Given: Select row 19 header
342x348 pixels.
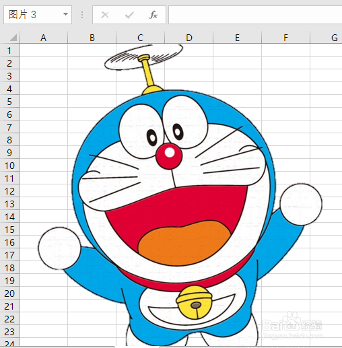Looking at the screenshot, I should [x=9, y=280].
